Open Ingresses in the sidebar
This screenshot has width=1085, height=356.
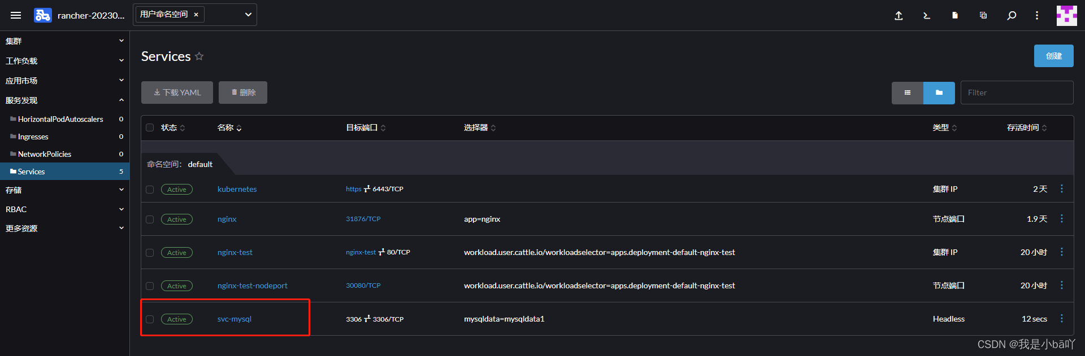(x=33, y=137)
